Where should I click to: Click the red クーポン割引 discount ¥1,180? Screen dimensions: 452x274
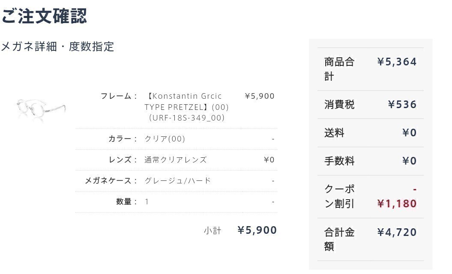tap(397, 203)
